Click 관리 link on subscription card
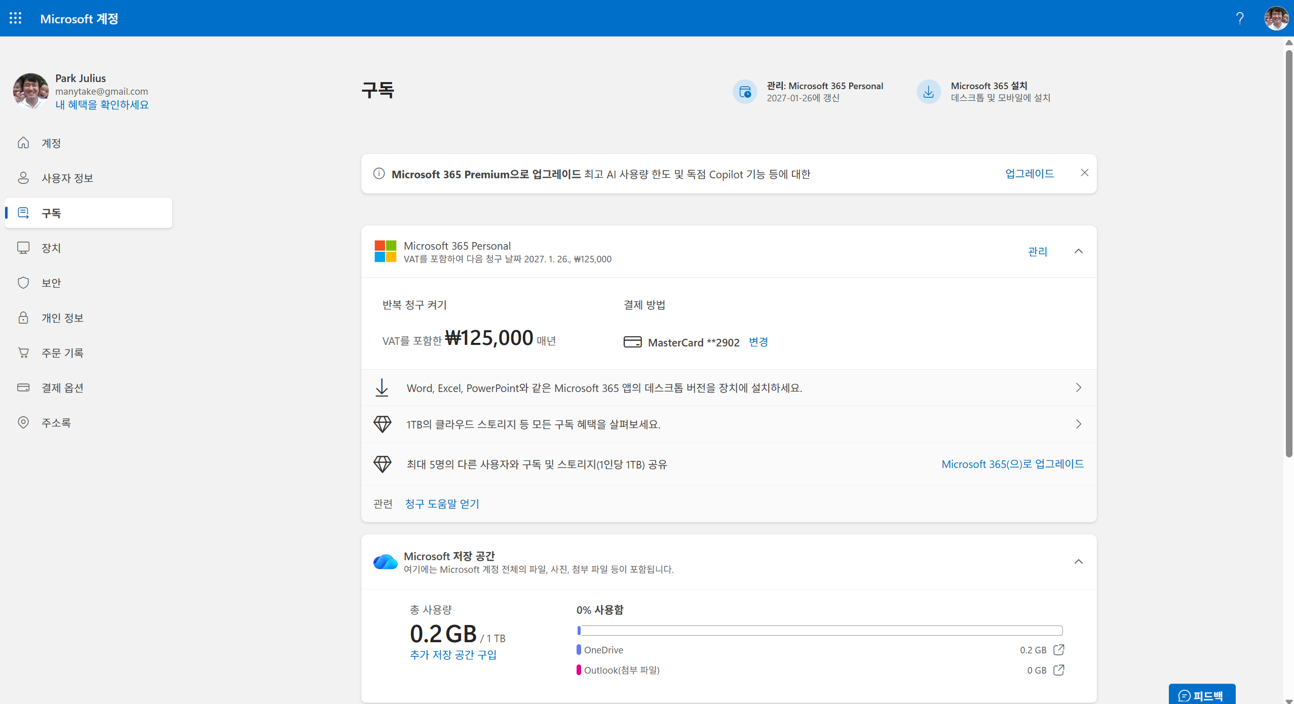This screenshot has height=704, width=1294. pyautogui.click(x=1038, y=252)
